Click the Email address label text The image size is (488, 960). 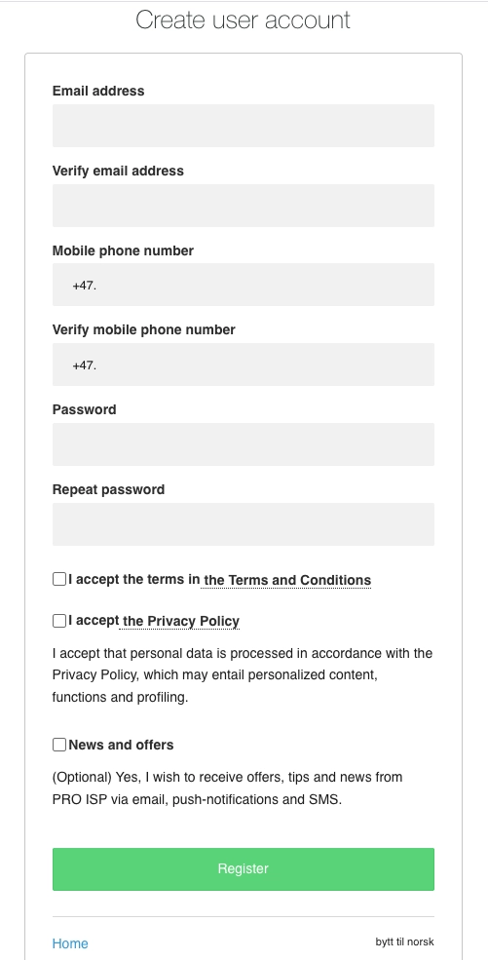(98, 91)
